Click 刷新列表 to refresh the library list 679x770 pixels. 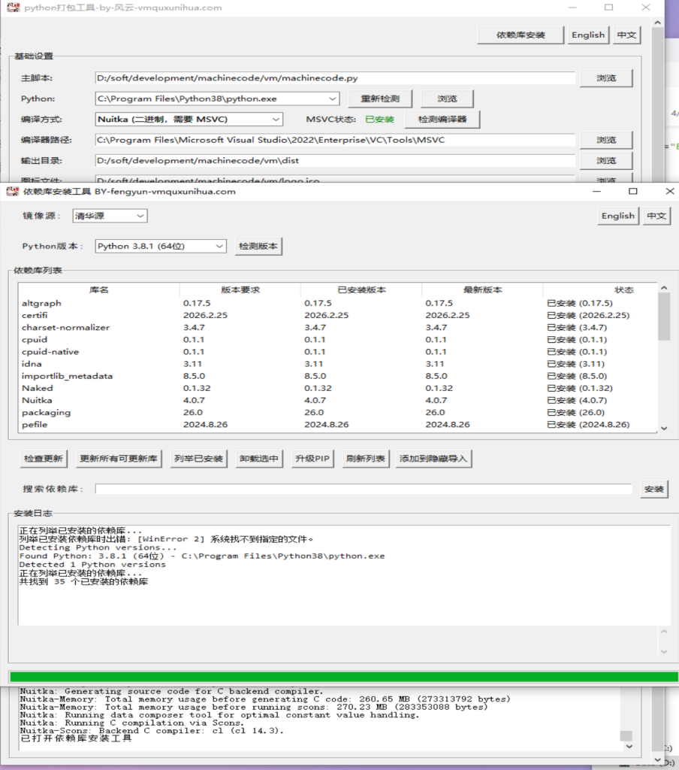365,458
